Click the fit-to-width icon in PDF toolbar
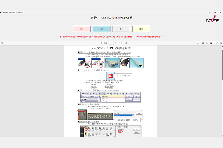 pyautogui.click(x=106, y=43)
